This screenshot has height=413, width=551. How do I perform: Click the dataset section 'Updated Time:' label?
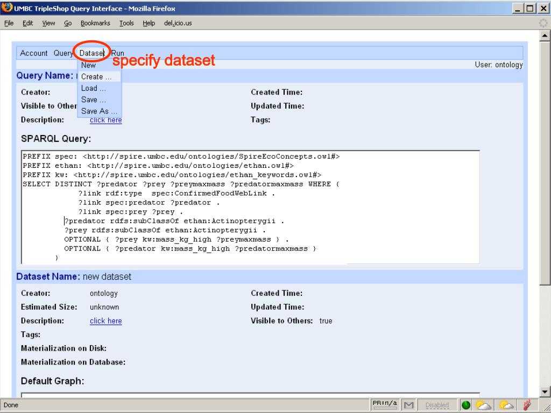(x=277, y=307)
